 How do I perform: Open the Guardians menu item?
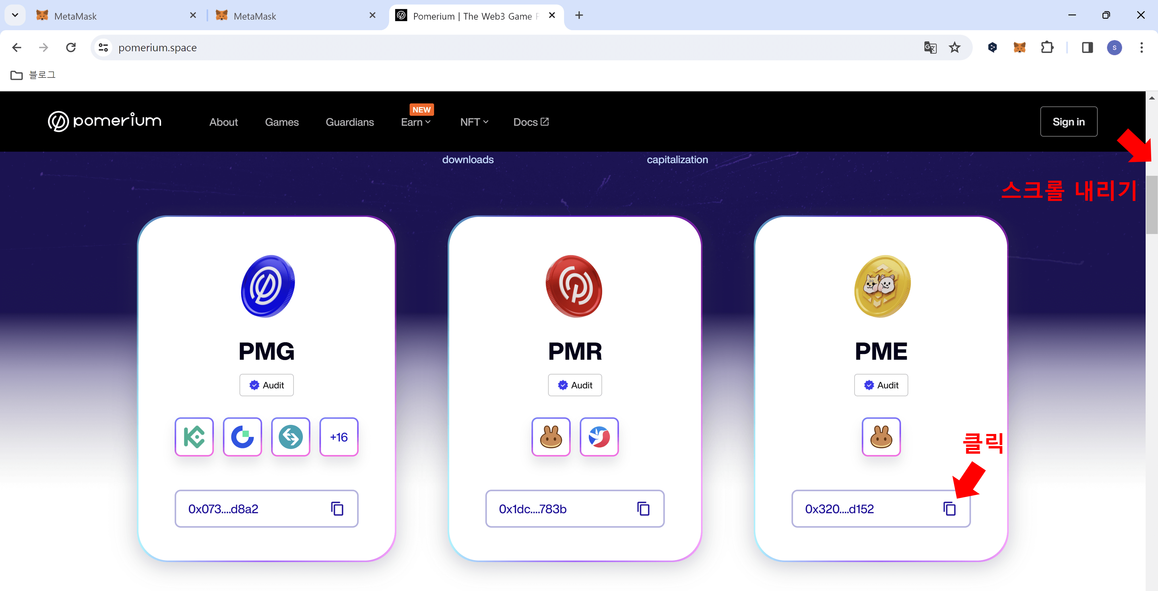[349, 122]
